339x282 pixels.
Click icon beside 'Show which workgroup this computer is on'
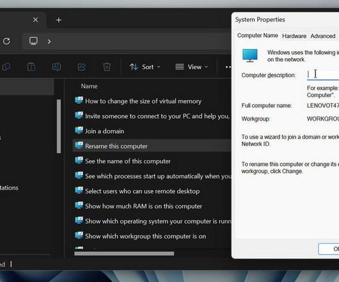point(79,235)
